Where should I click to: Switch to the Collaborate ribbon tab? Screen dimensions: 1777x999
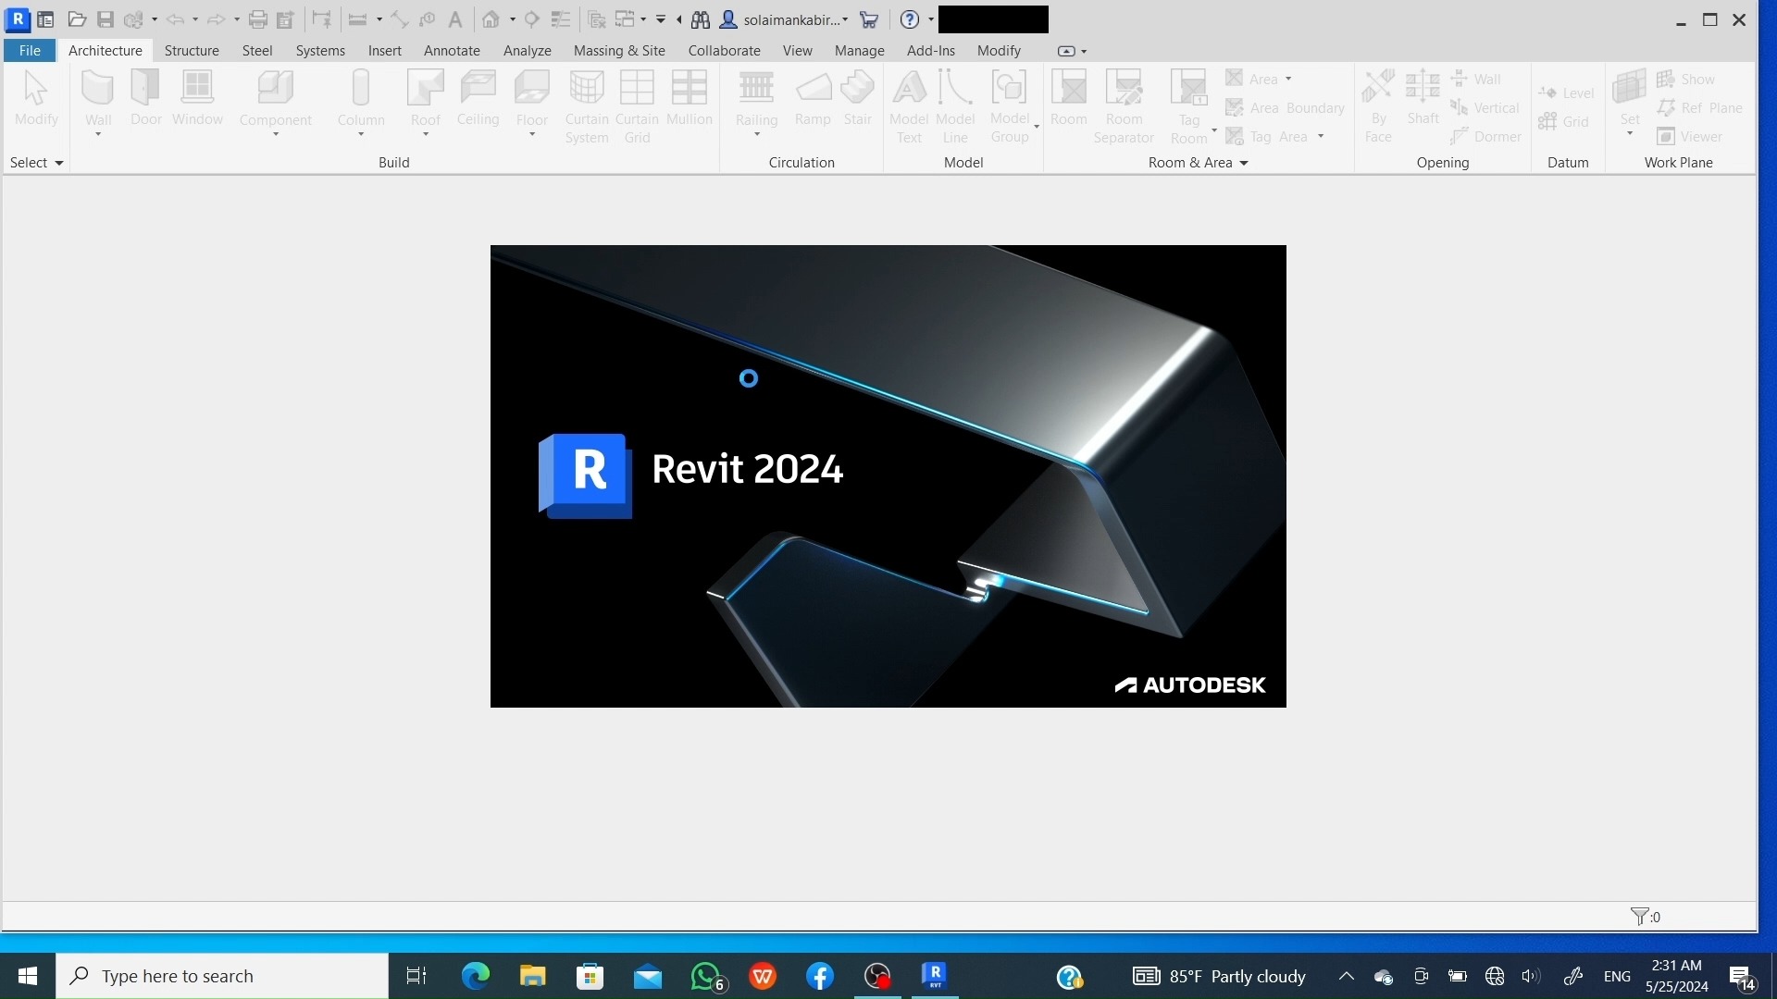[x=724, y=51]
